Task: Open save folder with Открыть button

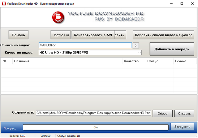Action: click(x=184, y=113)
